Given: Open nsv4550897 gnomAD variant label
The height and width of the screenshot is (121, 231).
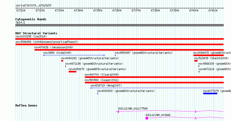Looking at the screenshot, I should point(144,53).
